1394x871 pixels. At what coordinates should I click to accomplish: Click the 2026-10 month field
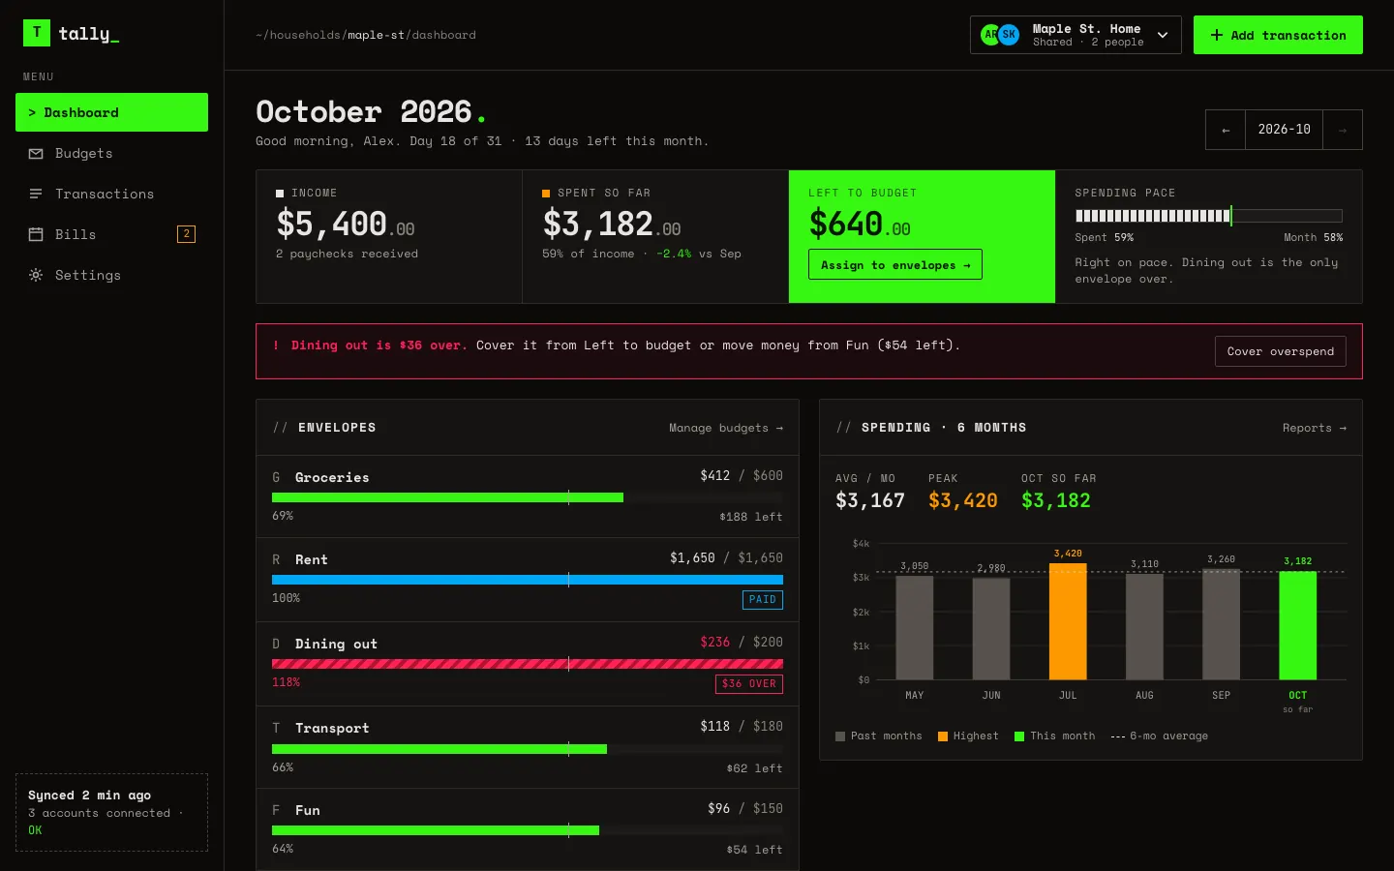coord(1284,130)
